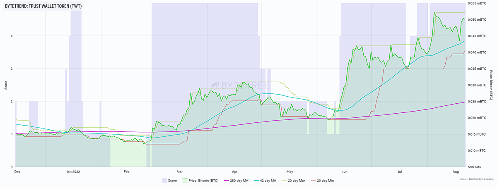
Task: Toggle the 280 day MA legend entry
Action: [236, 181]
